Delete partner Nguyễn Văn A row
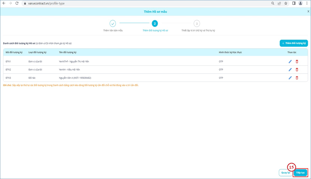 click(297, 78)
